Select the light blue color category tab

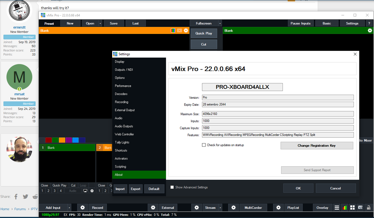(75, 140)
